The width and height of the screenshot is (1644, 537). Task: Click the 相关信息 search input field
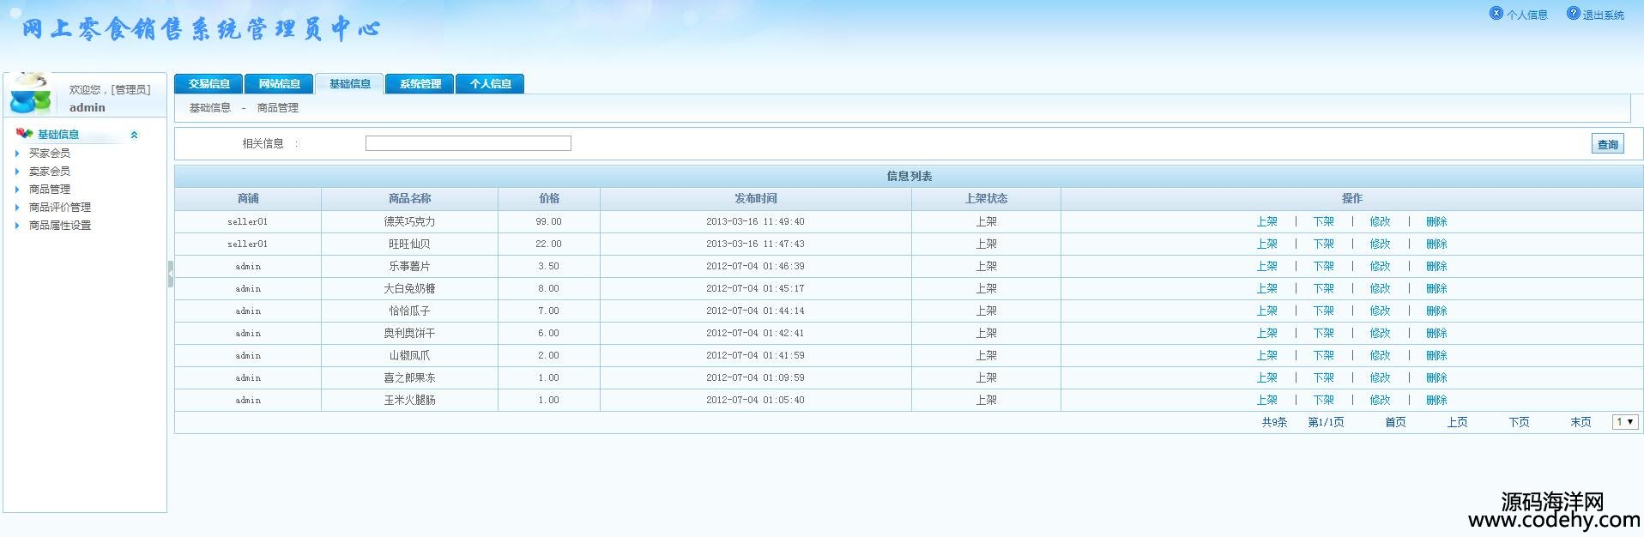click(x=468, y=144)
